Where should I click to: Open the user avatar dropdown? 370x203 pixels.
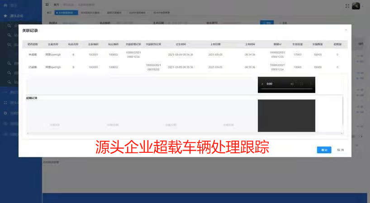pyautogui.click(x=357, y=5)
